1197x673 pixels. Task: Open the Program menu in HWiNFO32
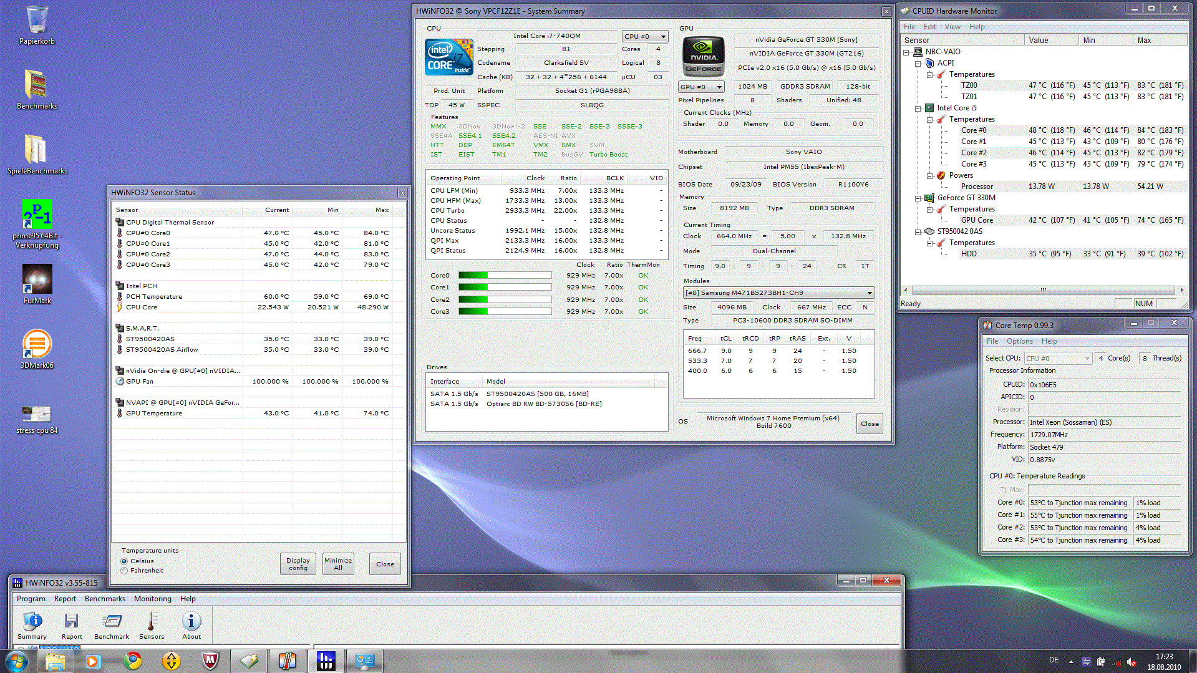(31, 599)
